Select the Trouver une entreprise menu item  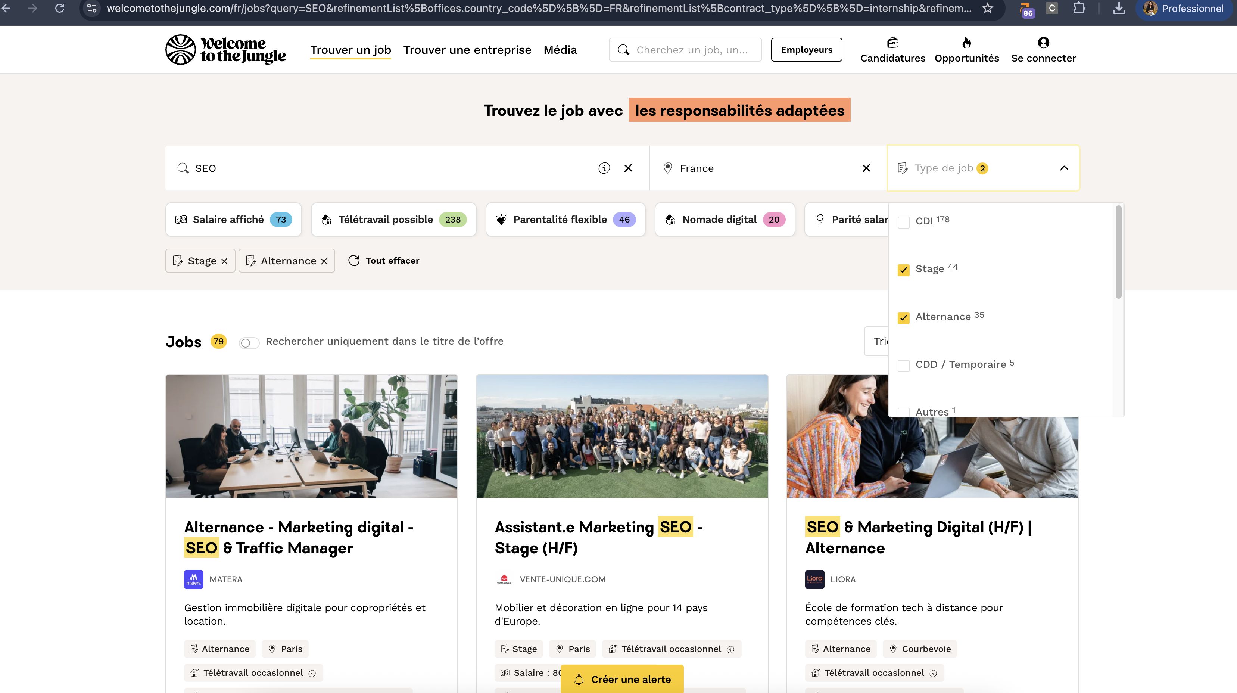pyautogui.click(x=467, y=49)
